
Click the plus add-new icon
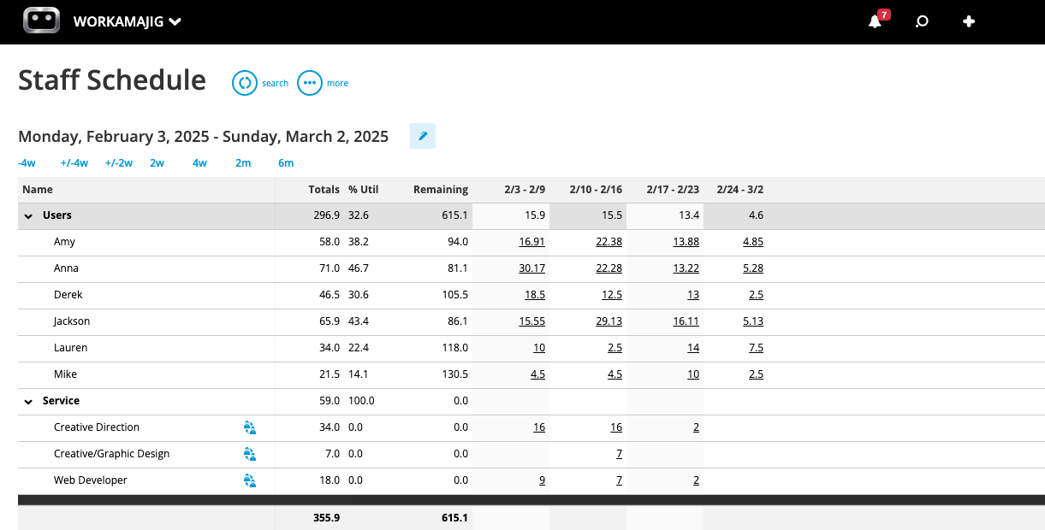pos(969,21)
